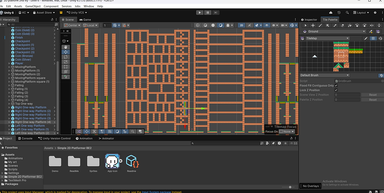
Task: Open the Layout dropdown
Action: [x=361, y=13]
